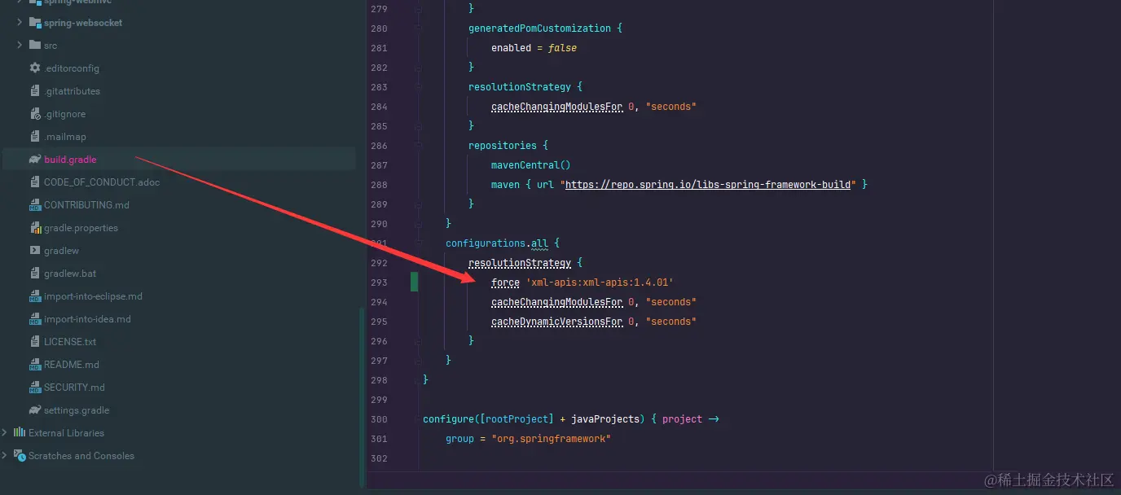Click the green change marker at line 293

point(415,283)
